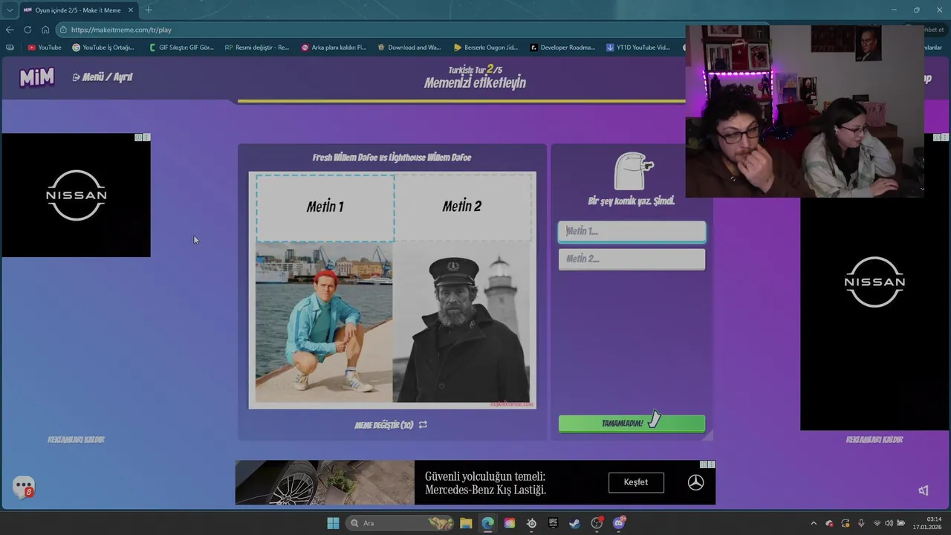Click Meme Değiştir swap button
This screenshot has width=951, height=535.
pos(391,425)
